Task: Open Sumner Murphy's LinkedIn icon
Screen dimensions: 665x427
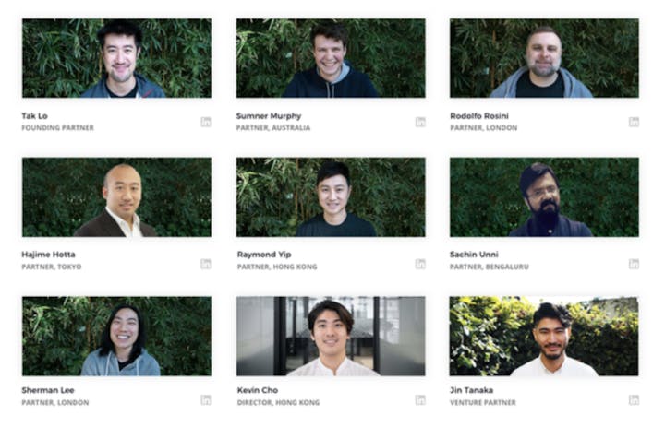Action: [420, 122]
